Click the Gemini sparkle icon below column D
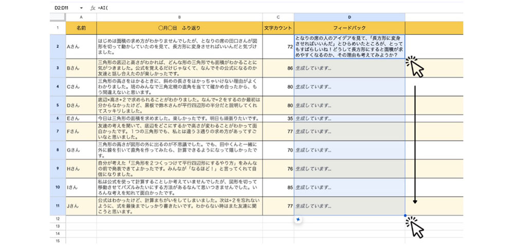 (298, 220)
